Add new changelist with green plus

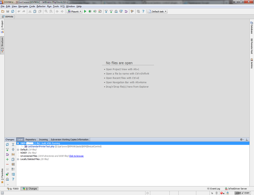[7, 159]
